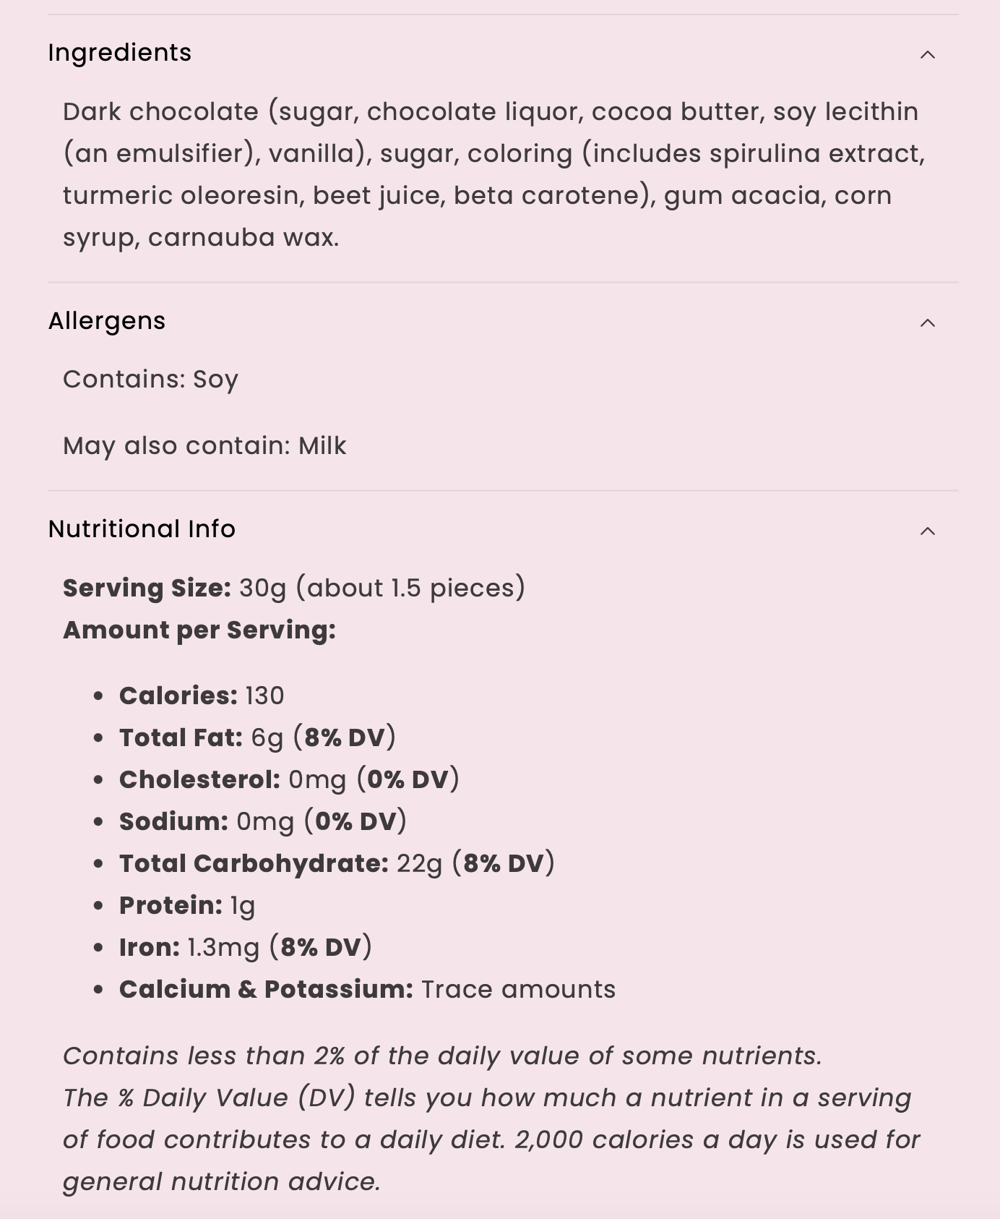The image size is (1000, 1219).
Task: Click the Allergens heading
Action: tap(107, 321)
